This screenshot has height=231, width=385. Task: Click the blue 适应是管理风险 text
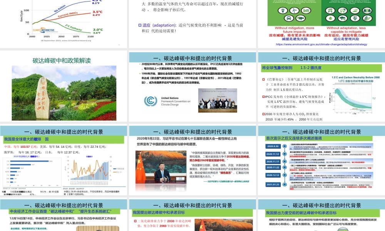346,39
